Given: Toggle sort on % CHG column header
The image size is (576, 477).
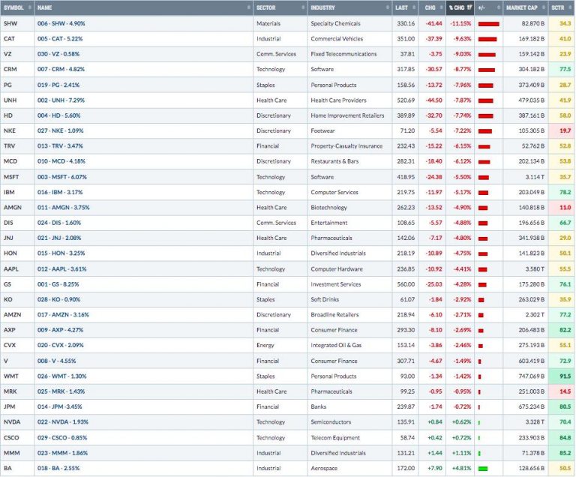Looking at the screenshot, I should point(460,7).
